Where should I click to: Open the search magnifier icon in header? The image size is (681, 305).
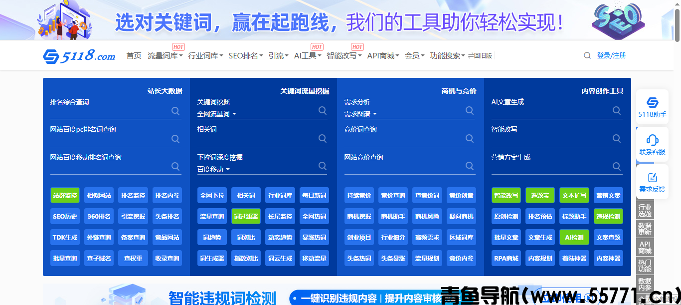[587, 55]
